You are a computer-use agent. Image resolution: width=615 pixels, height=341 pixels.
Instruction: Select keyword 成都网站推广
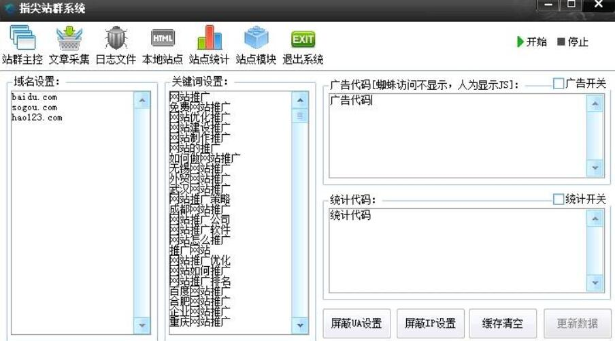(x=200, y=209)
